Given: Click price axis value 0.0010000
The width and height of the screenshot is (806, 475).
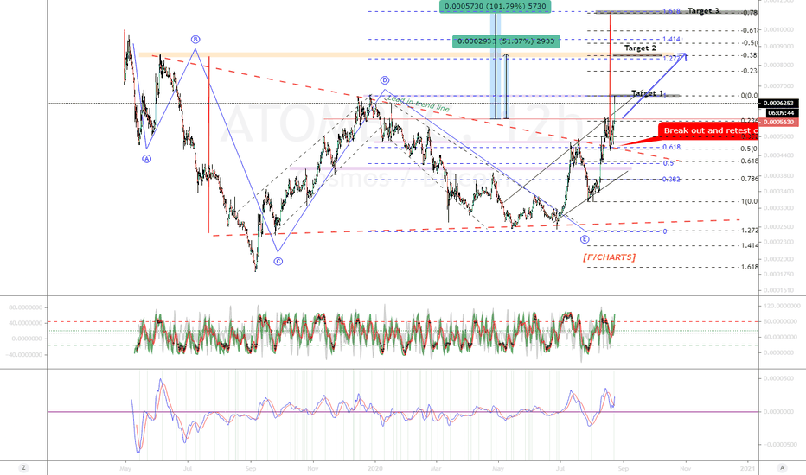Looking at the screenshot, I should click(778, 29).
